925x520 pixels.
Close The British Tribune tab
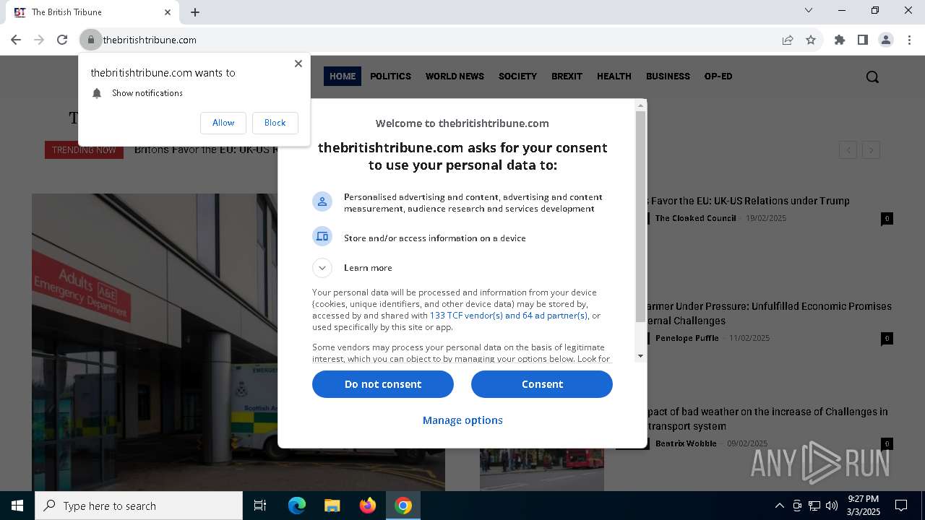[168, 12]
